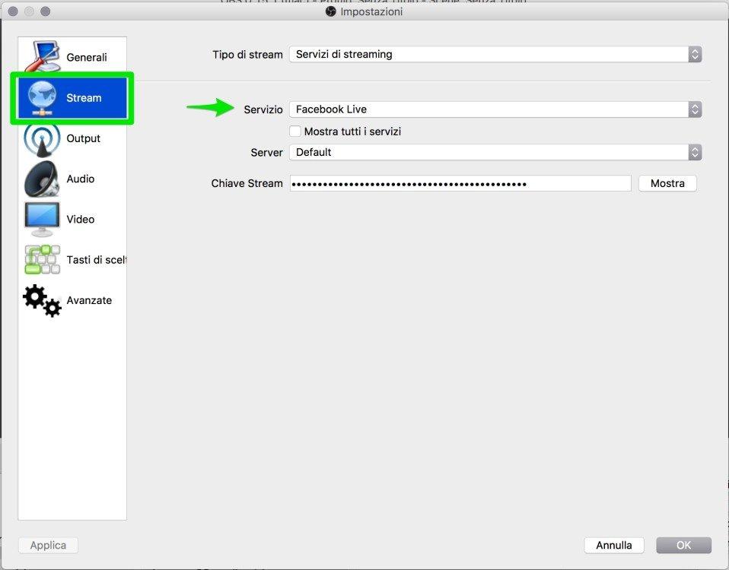
Task: Switch to Audio settings tab label
Action: (x=81, y=179)
